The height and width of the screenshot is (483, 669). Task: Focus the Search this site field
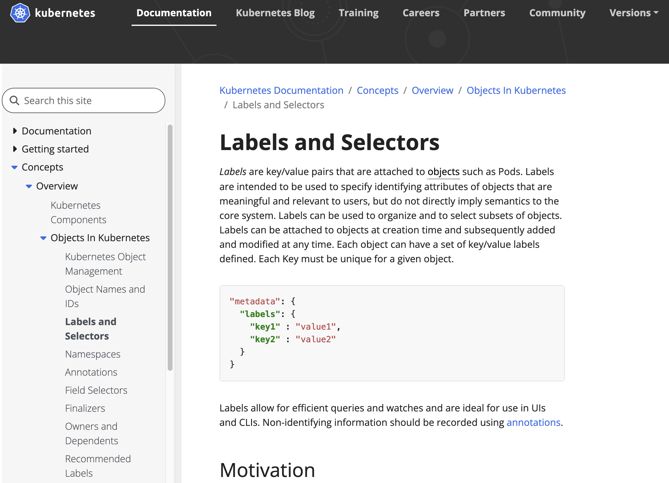[90, 100]
